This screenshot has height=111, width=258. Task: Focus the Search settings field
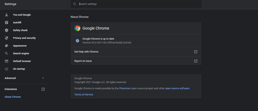pos(136,4)
